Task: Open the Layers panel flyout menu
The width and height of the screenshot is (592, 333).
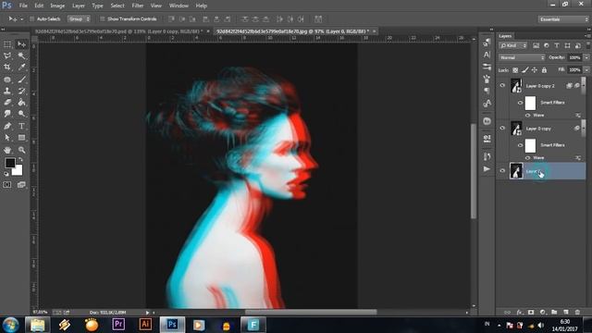Action: pos(587,36)
